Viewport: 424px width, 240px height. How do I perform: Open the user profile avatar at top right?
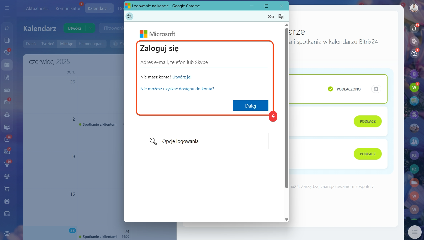(x=414, y=8)
